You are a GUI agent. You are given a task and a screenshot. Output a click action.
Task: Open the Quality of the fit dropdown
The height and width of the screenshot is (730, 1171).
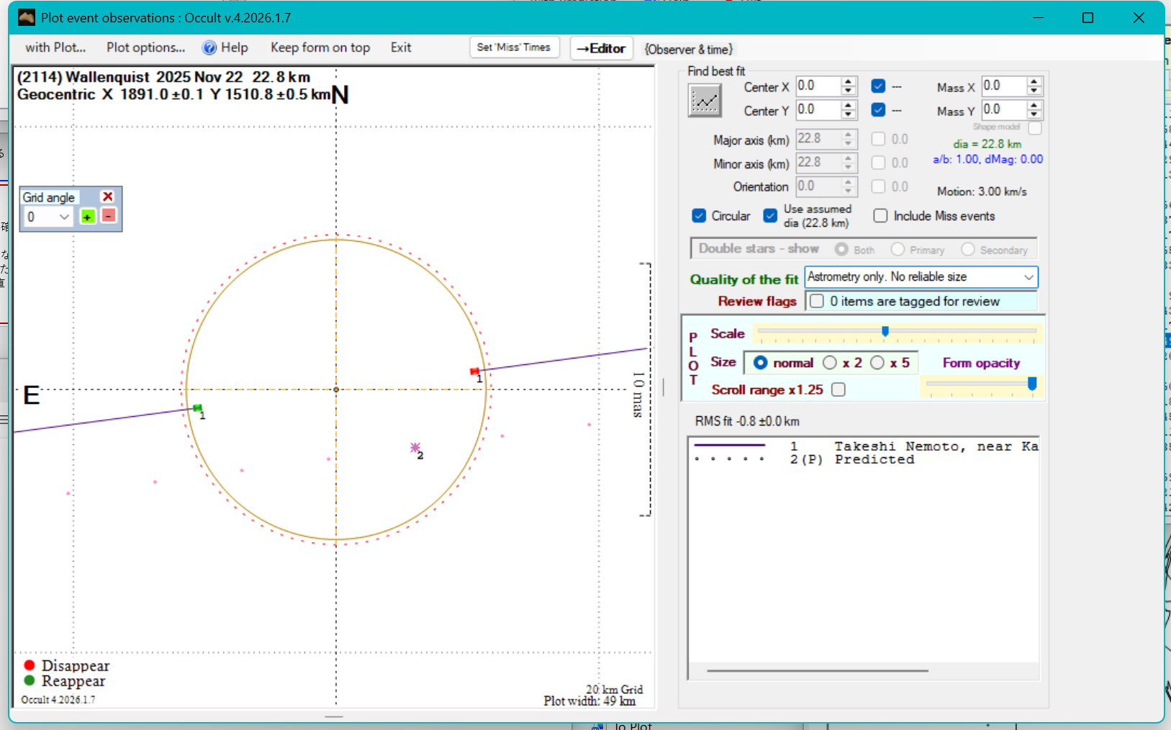point(1028,277)
